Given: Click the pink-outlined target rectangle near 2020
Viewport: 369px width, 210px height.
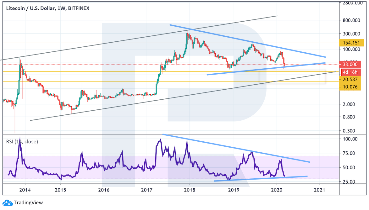Looking at the screenshot, I should tap(292, 77).
